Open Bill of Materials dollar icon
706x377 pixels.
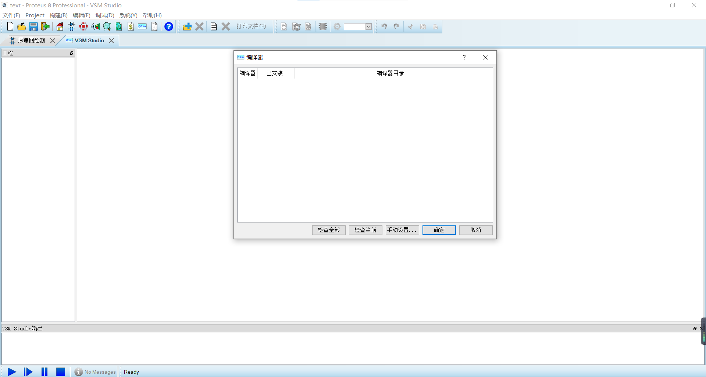pos(131,26)
